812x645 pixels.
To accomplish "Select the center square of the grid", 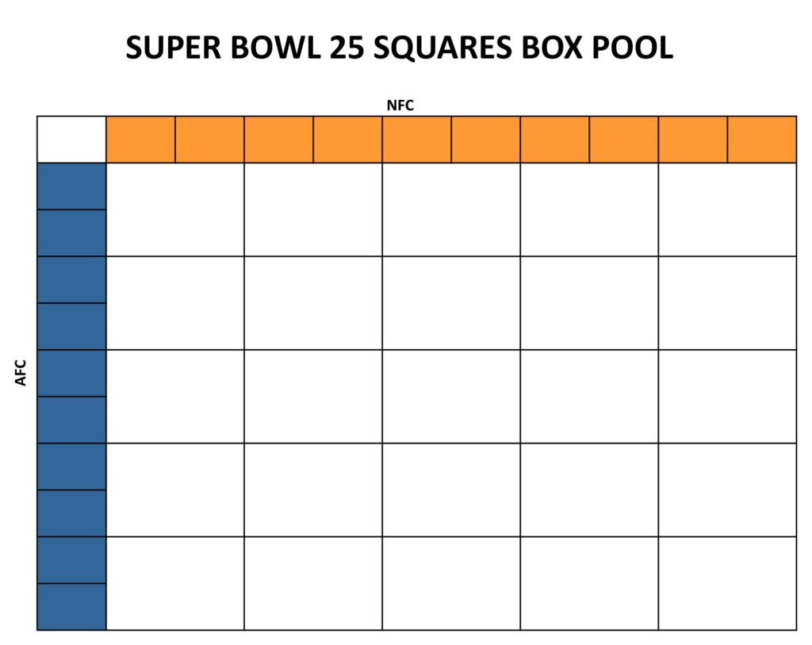I will (x=451, y=397).
